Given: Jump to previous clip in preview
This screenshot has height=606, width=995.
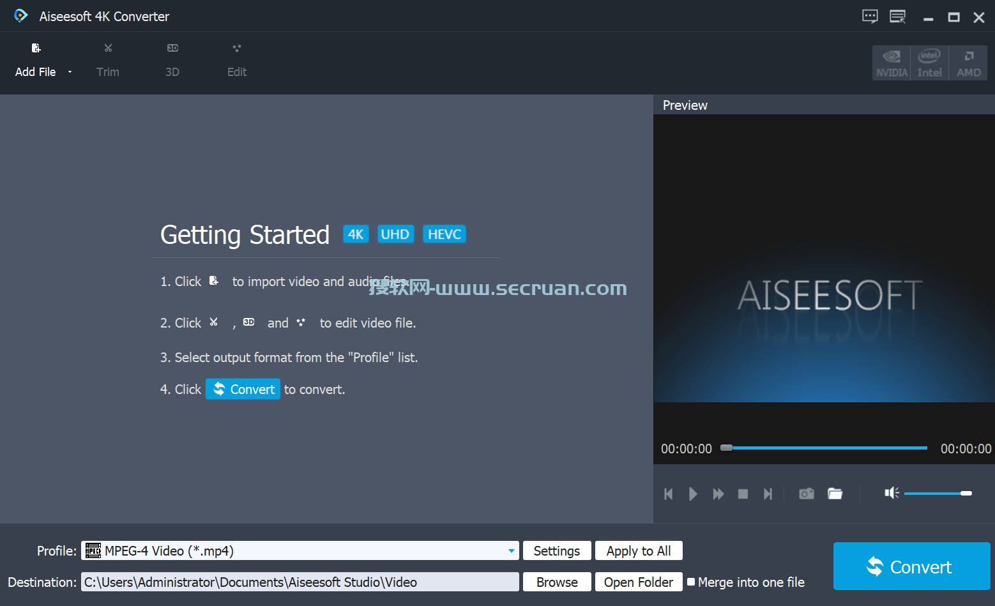Looking at the screenshot, I should coord(669,494).
